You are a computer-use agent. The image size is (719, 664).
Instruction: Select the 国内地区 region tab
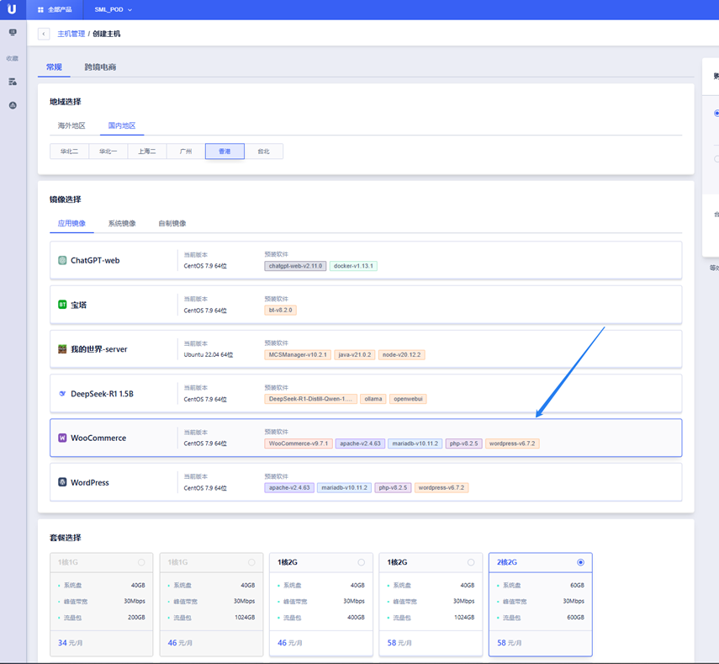(x=122, y=125)
